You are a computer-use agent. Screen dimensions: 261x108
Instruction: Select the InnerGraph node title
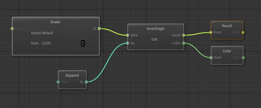(155, 29)
